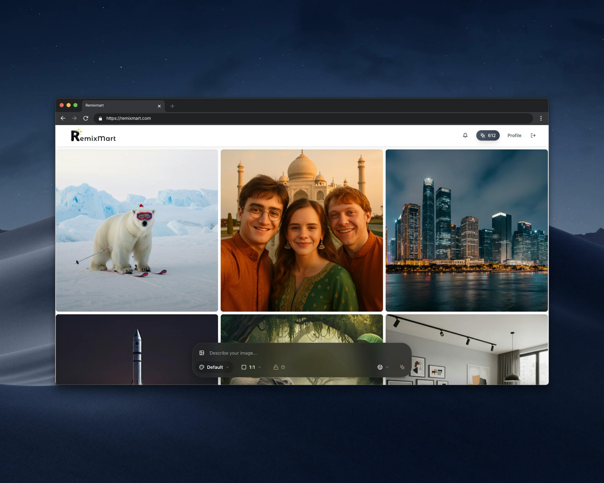
Task: Open the city skyline night image
Action: (467, 230)
